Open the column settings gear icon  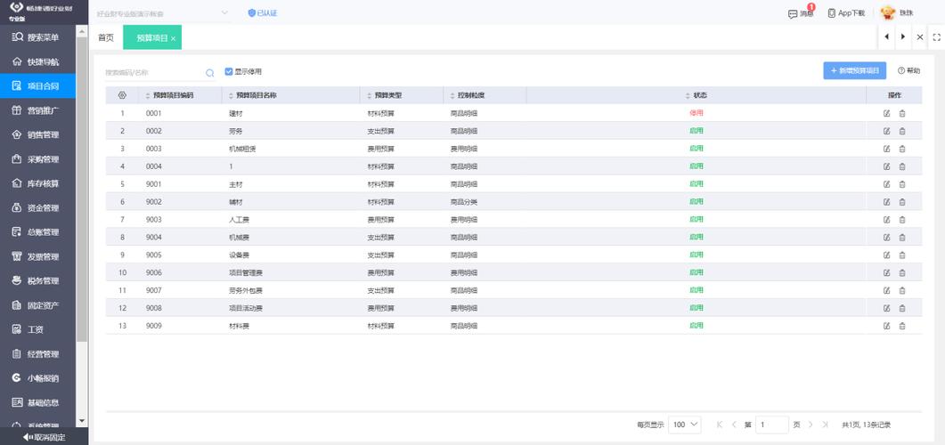tap(122, 95)
